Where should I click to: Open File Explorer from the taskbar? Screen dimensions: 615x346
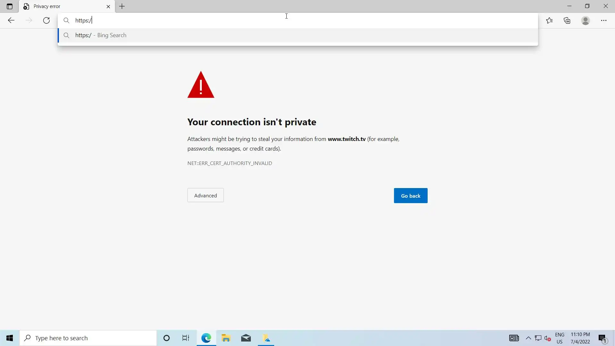(226, 338)
